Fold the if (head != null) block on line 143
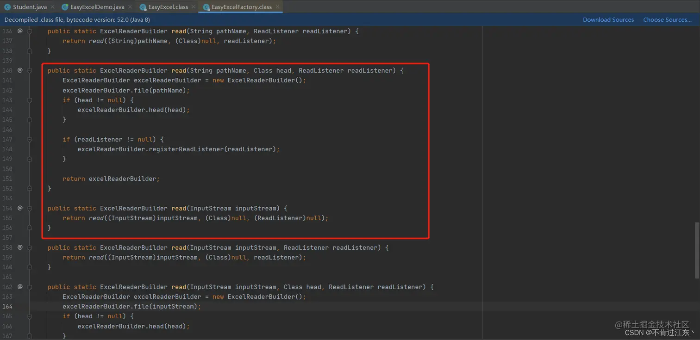Screen dimensions: 700x340 30,100
